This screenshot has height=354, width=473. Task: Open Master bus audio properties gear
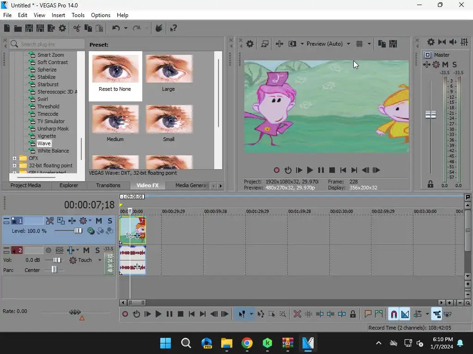click(431, 42)
